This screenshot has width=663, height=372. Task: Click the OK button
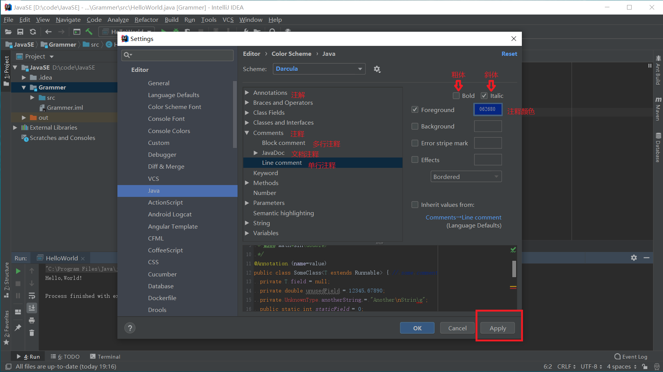tap(417, 328)
